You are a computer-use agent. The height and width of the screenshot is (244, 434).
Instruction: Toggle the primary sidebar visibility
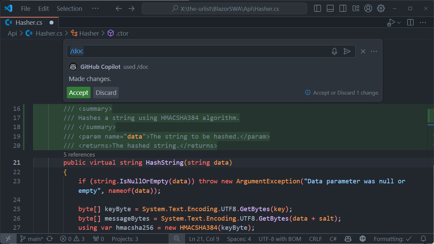pyautogui.click(x=317, y=8)
